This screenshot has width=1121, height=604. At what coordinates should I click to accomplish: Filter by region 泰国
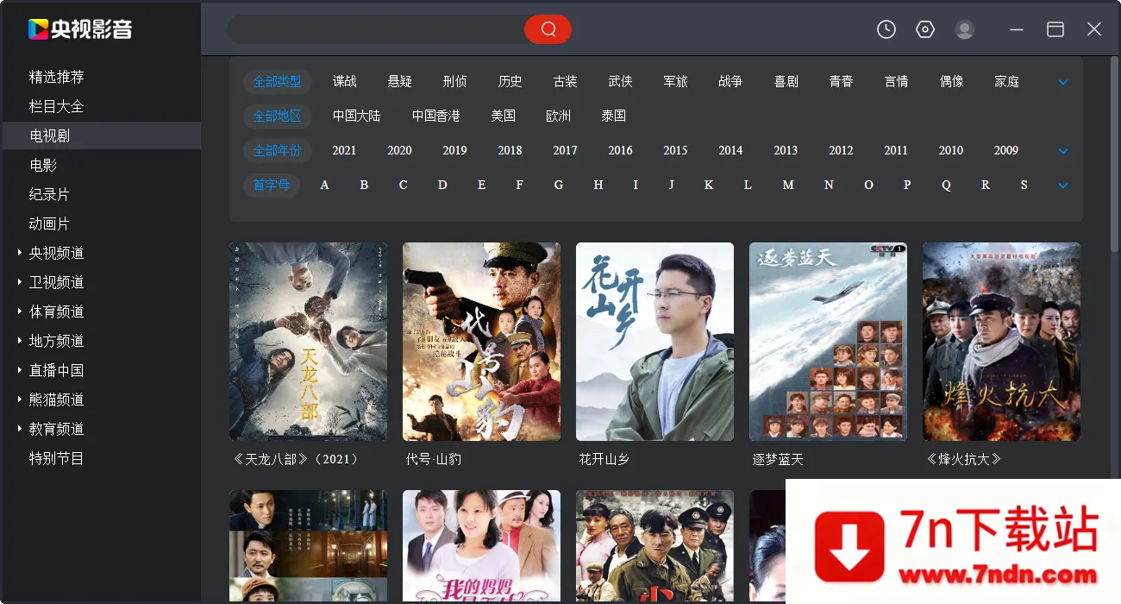[614, 116]
